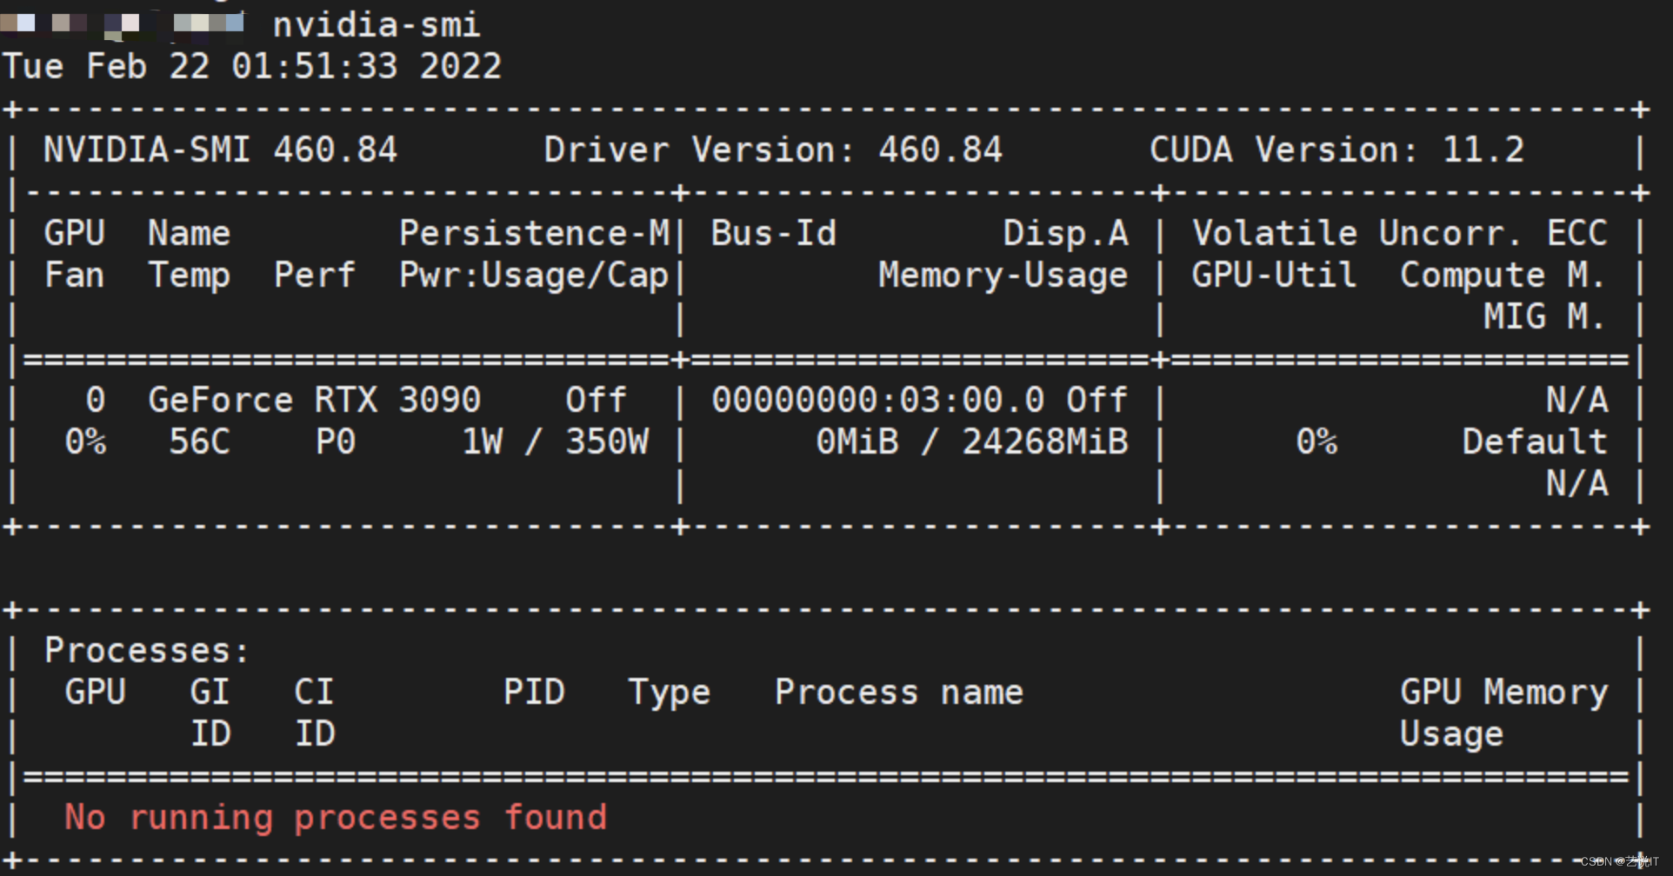Screen dimensions: 1673x876
Task: Click the MIG M. header
Action: click(1544, 317)
